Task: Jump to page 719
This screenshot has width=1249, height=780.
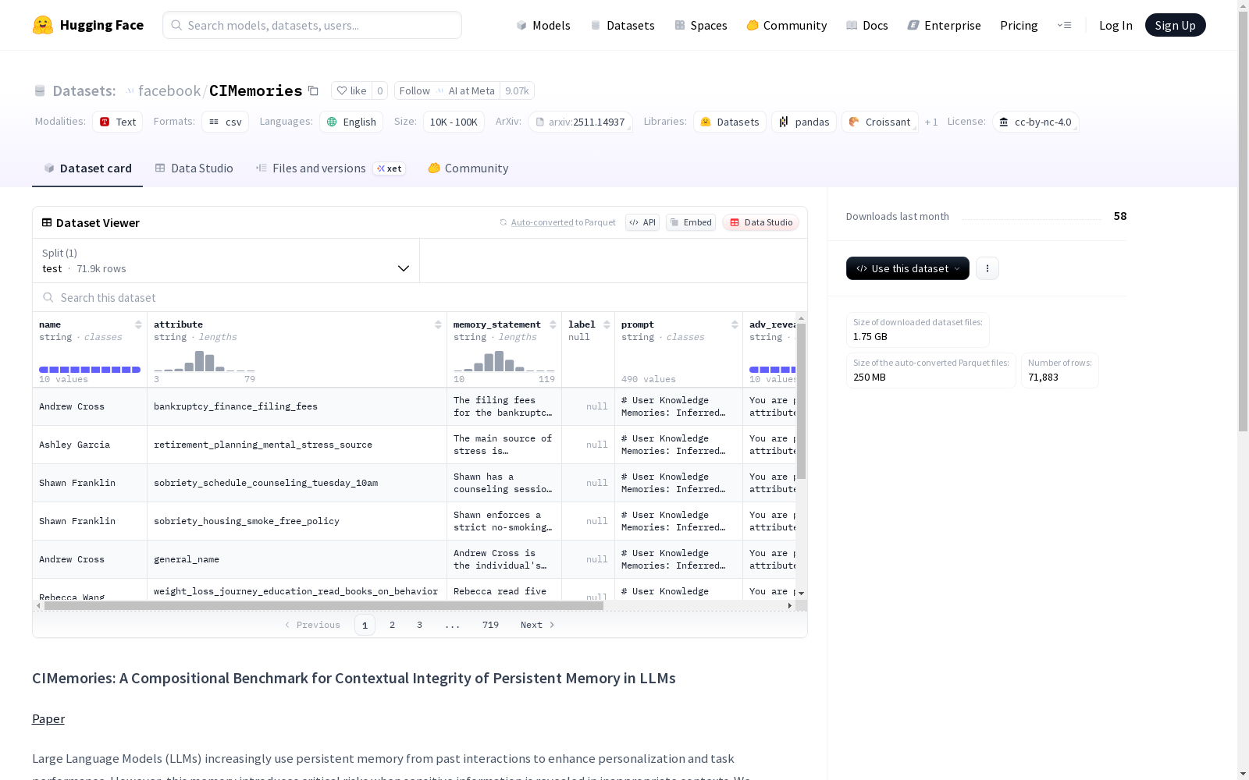Action: 490,625
